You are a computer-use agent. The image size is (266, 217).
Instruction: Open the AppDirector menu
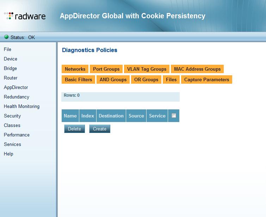(16, 87)
